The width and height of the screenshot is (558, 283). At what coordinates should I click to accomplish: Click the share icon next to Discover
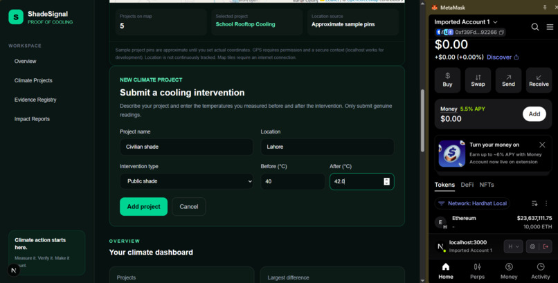[x=516, y=57]
